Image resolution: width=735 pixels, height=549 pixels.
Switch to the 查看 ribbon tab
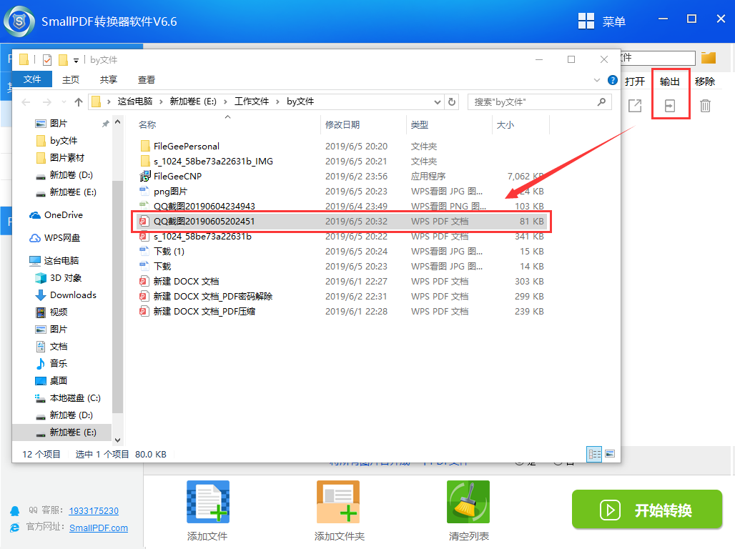coord(147,79)
